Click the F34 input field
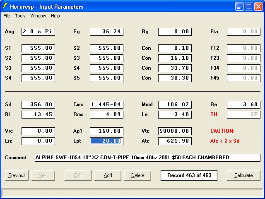The height and width of the screenshot is (199, 265). 243,68
